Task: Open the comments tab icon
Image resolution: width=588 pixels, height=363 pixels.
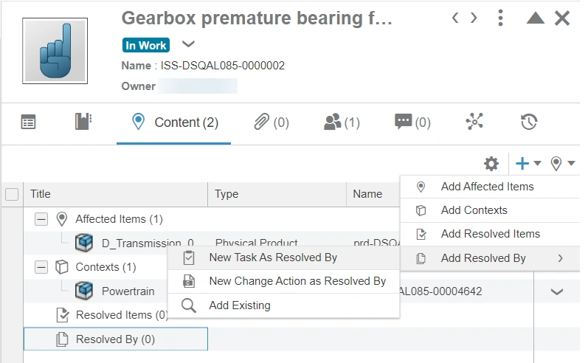Action: tap(412, 122)
